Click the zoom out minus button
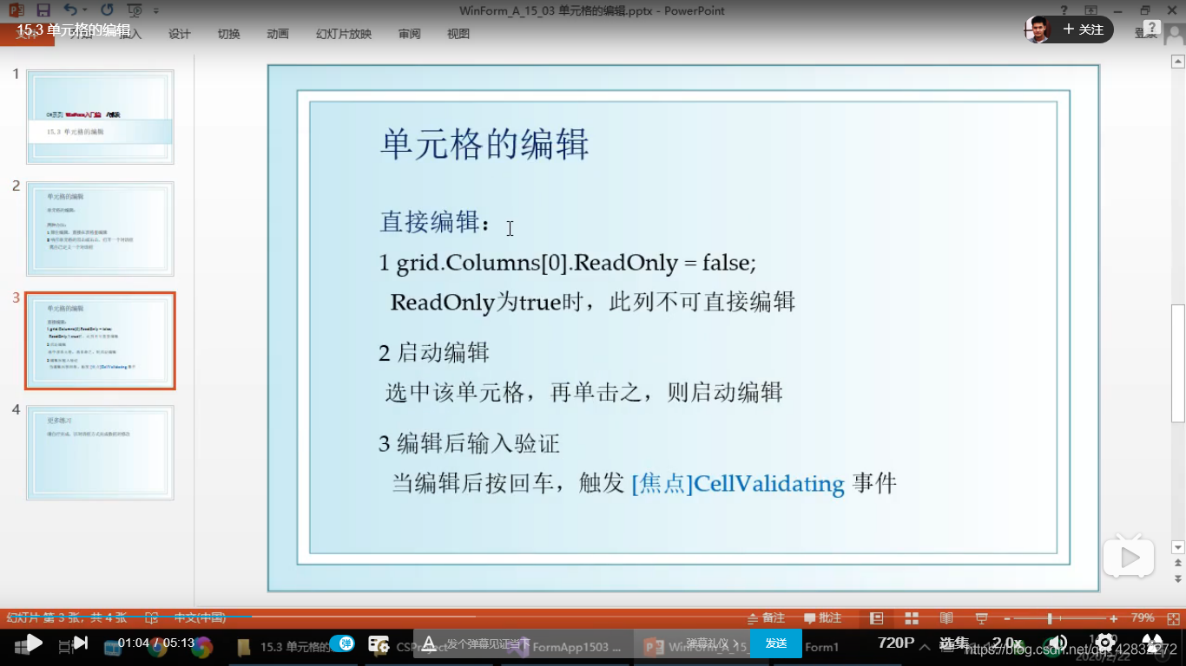The image size is (1186, 666). [1007, 618]
